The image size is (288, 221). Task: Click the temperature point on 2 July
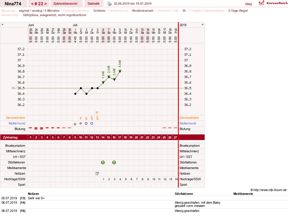(x=81, y=88)
